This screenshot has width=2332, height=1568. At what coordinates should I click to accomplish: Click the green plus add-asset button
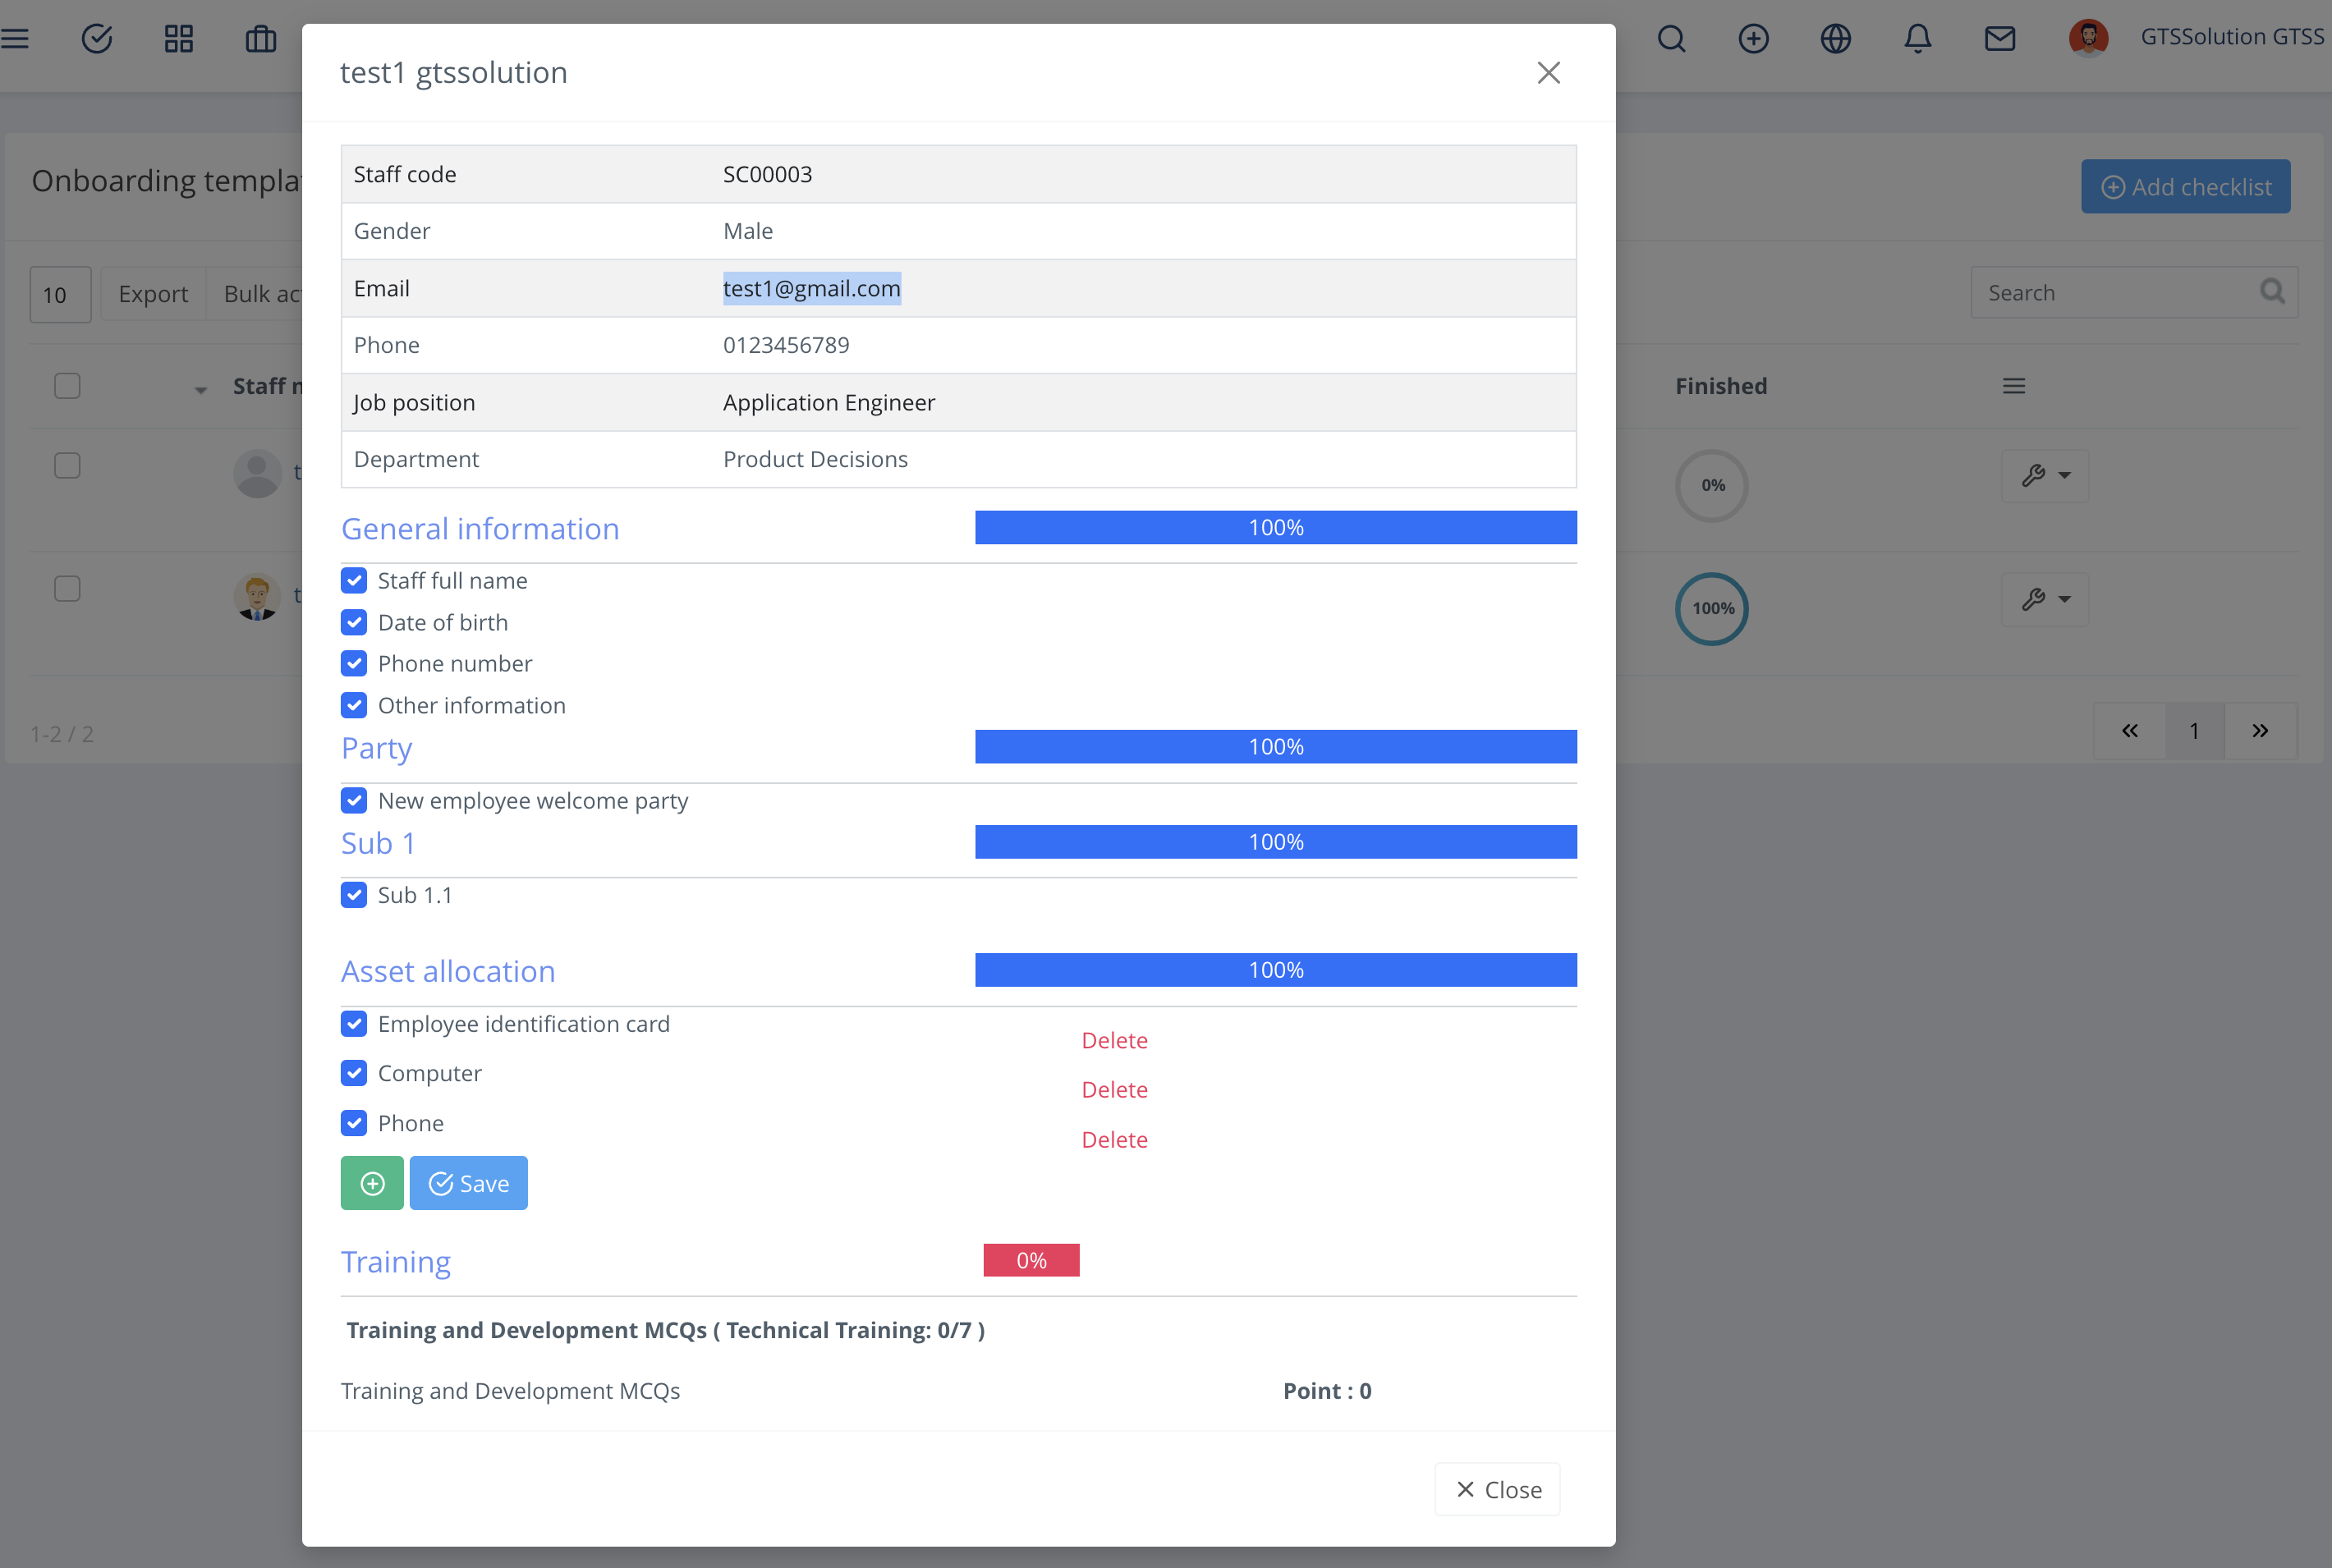pyautogui.click(x=372, y=1183)
